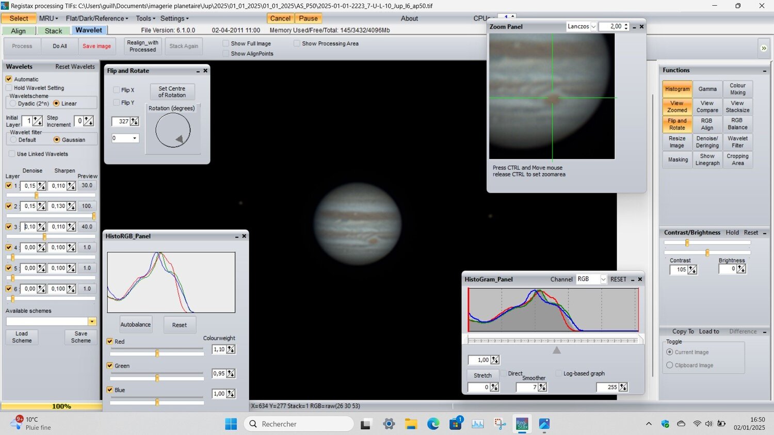Screen dimensions: 774x435
Task: Minimize the Zoom Panel
Action: pos(634,27)
